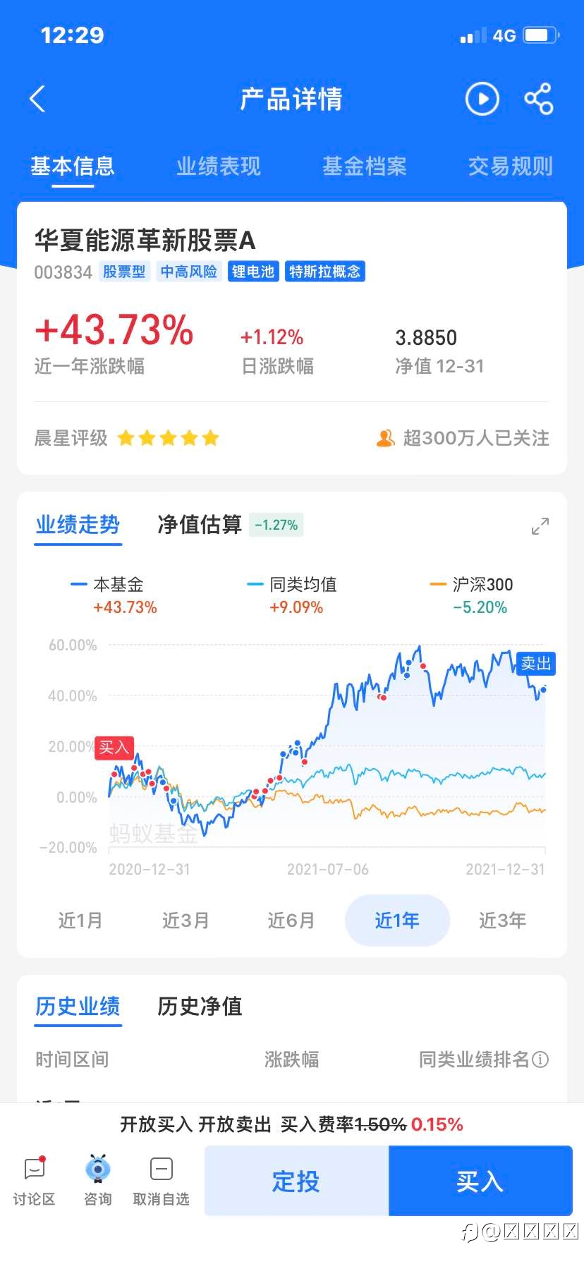Select the 净值估算 tab
The image size is (584, 1264).
200,525
